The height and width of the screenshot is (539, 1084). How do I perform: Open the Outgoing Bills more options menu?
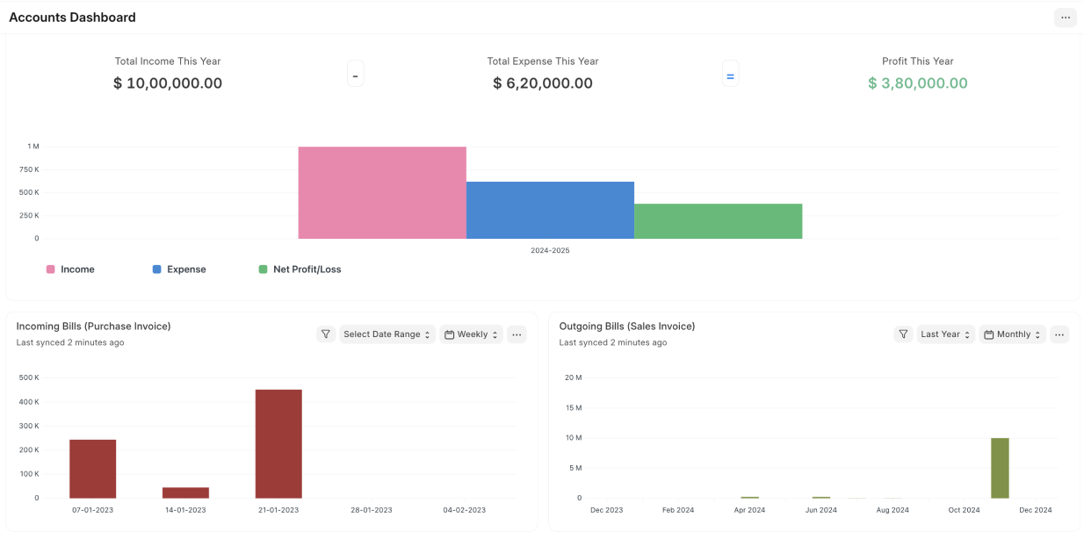[x=1059, y=334]
